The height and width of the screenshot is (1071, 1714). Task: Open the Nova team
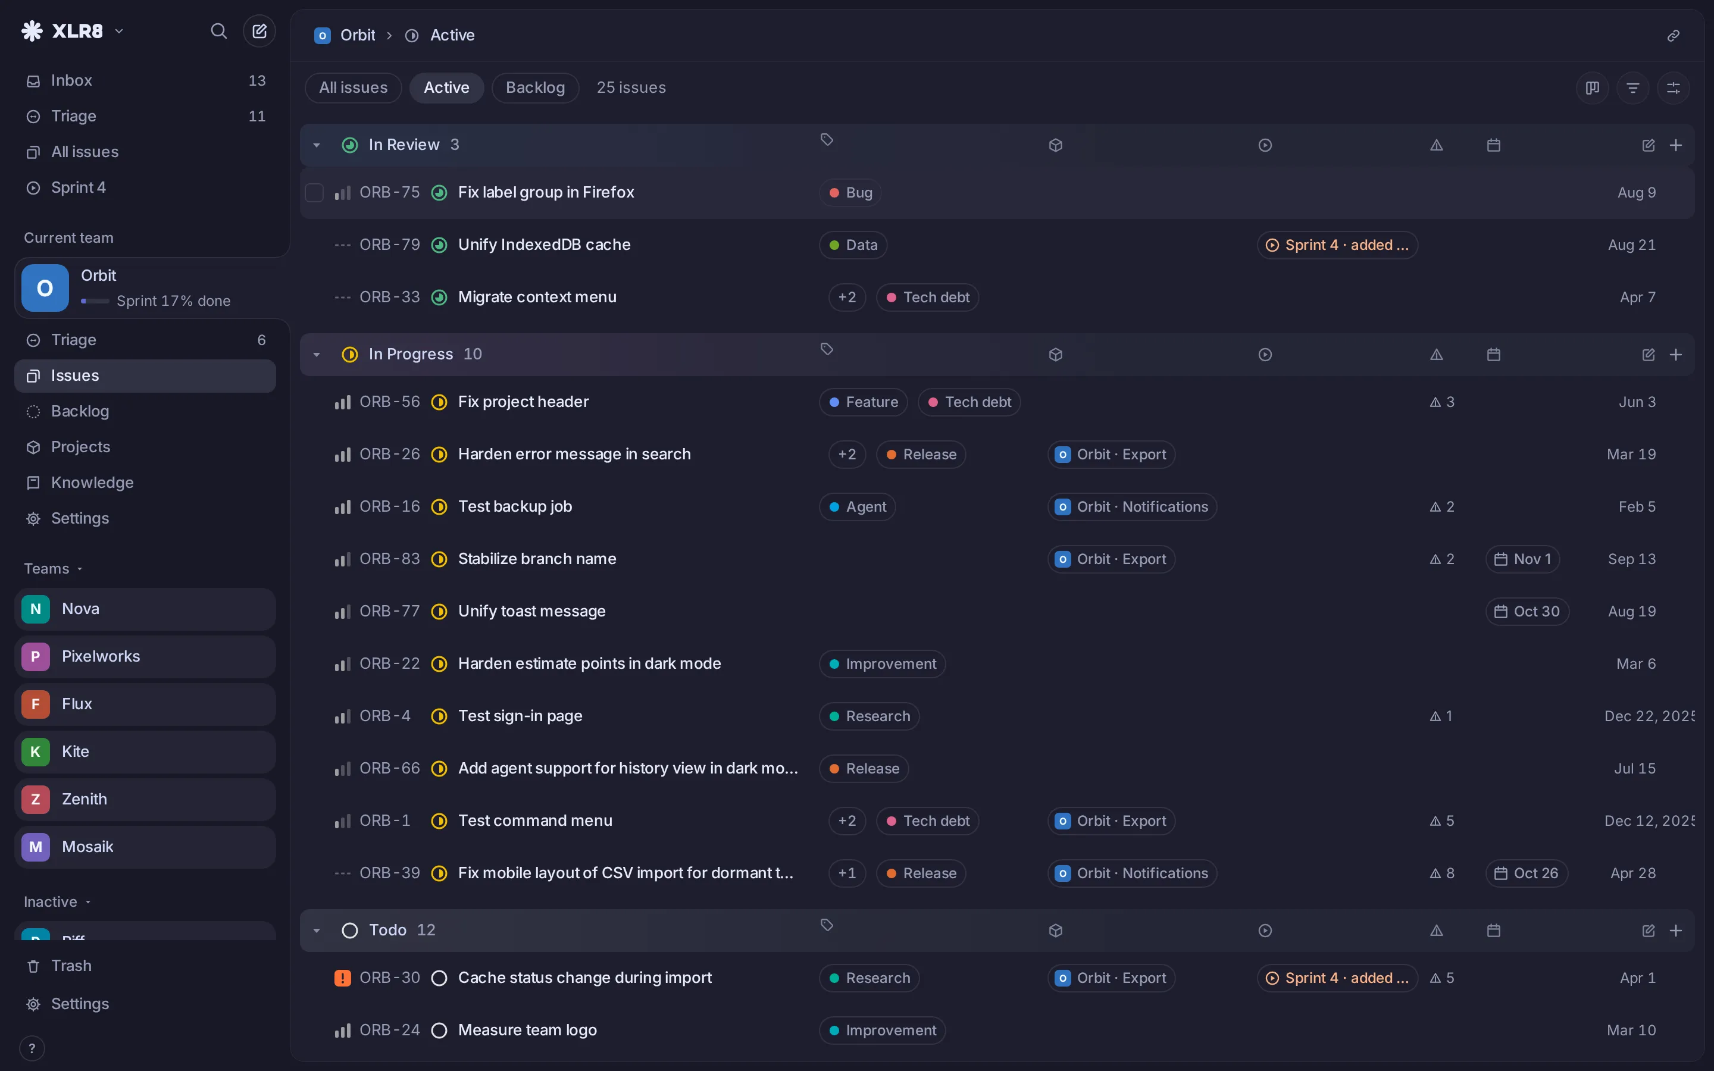(145, 609)
